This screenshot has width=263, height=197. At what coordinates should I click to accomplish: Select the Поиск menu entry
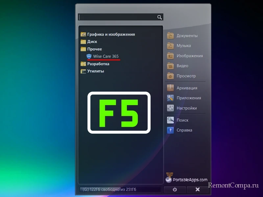click(x=182, y=120)
